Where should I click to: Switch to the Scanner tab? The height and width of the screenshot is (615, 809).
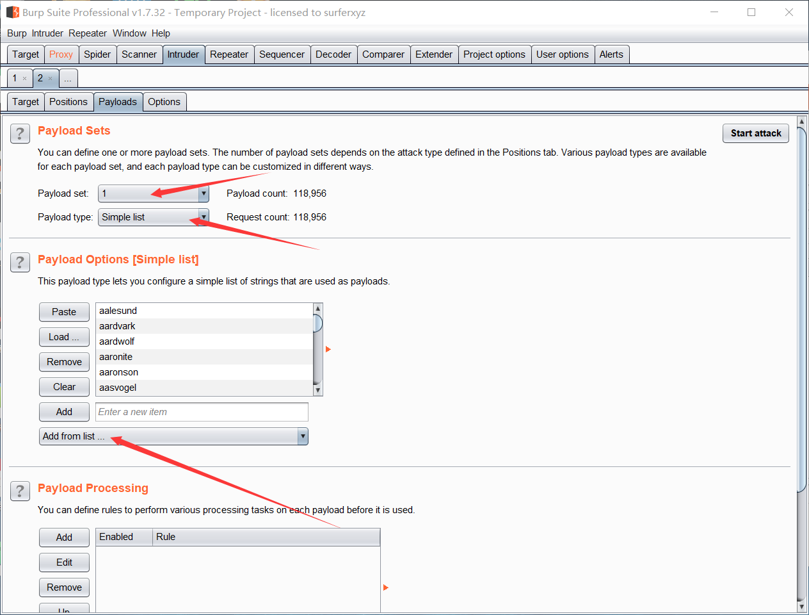point(139,54)
